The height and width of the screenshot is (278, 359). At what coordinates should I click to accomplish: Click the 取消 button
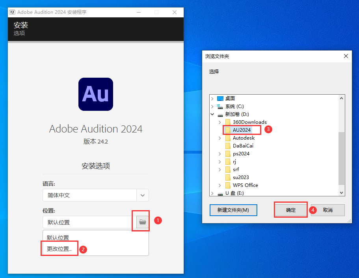327,210
